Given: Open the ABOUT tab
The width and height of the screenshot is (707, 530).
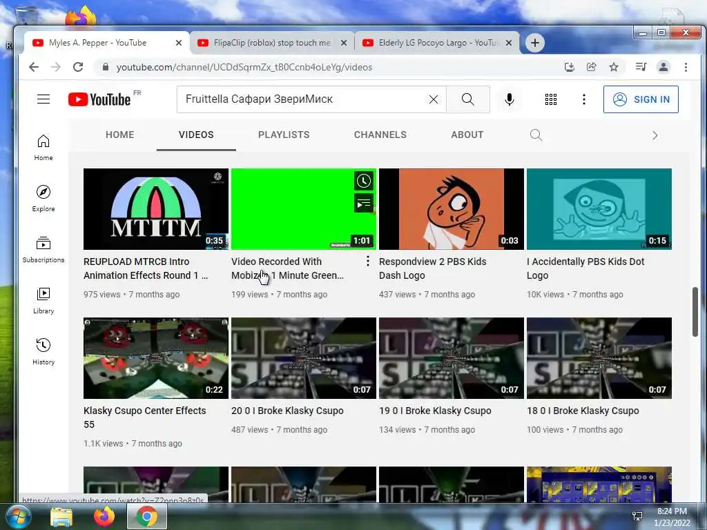Looking at the screenshot, I should [x=467, y=135].
